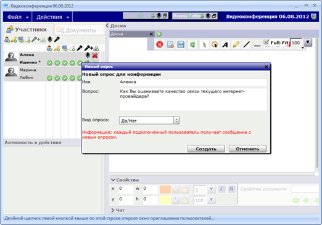
Task: Toggle the remote-control right for Алена Ищенко
Action: (72, 63)
